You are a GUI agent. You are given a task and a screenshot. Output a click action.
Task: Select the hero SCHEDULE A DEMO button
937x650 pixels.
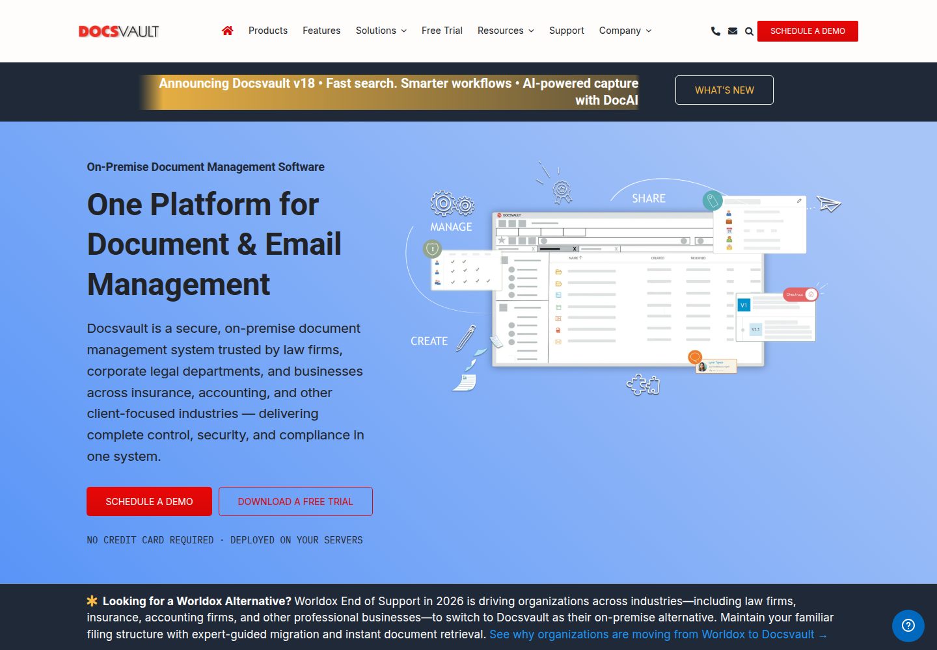pyautogui.click(x=149, y=501)
